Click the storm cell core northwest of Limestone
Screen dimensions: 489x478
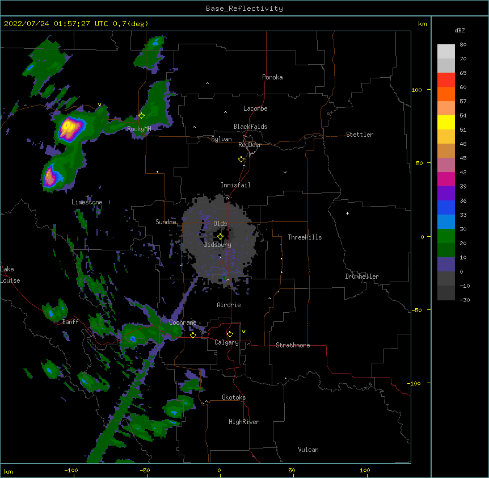click(x=50, y=177)
